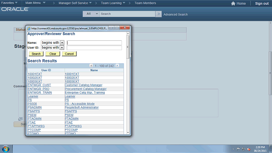Click the Cancel button
Screen dimensions: 272x153
[x=69, y=54]
